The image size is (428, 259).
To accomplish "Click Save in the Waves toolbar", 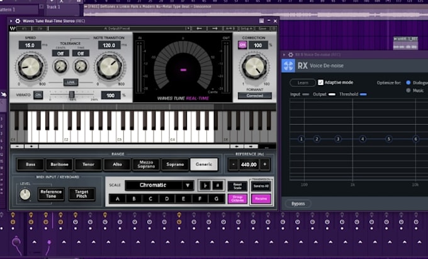I will [x=262, y=28].
